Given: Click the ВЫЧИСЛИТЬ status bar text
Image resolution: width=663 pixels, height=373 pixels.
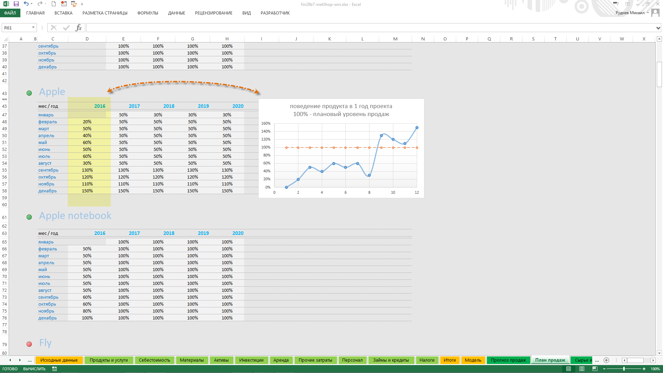Looking at the screenshot, I should 34,369.
